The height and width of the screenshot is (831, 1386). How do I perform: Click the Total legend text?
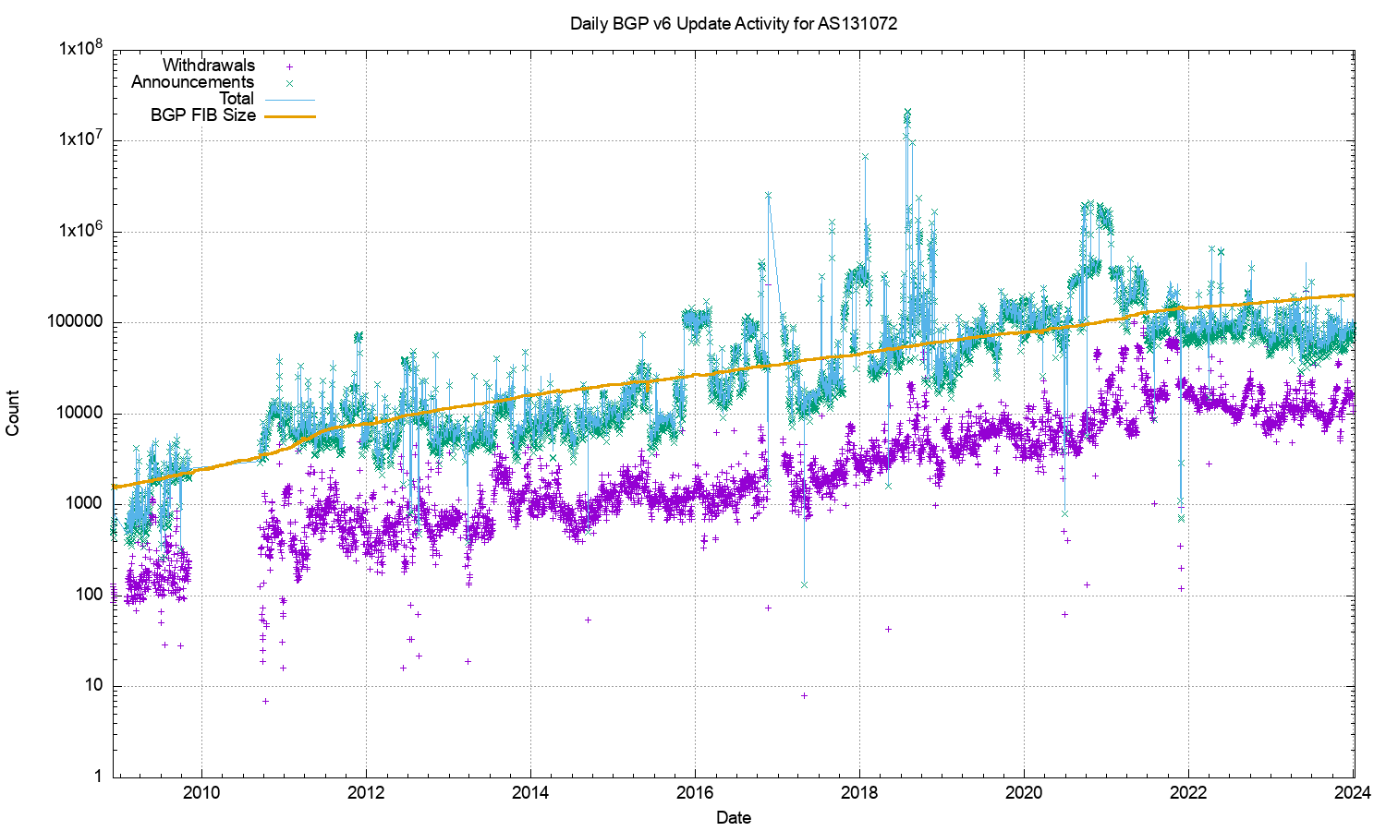pos(236,99)
